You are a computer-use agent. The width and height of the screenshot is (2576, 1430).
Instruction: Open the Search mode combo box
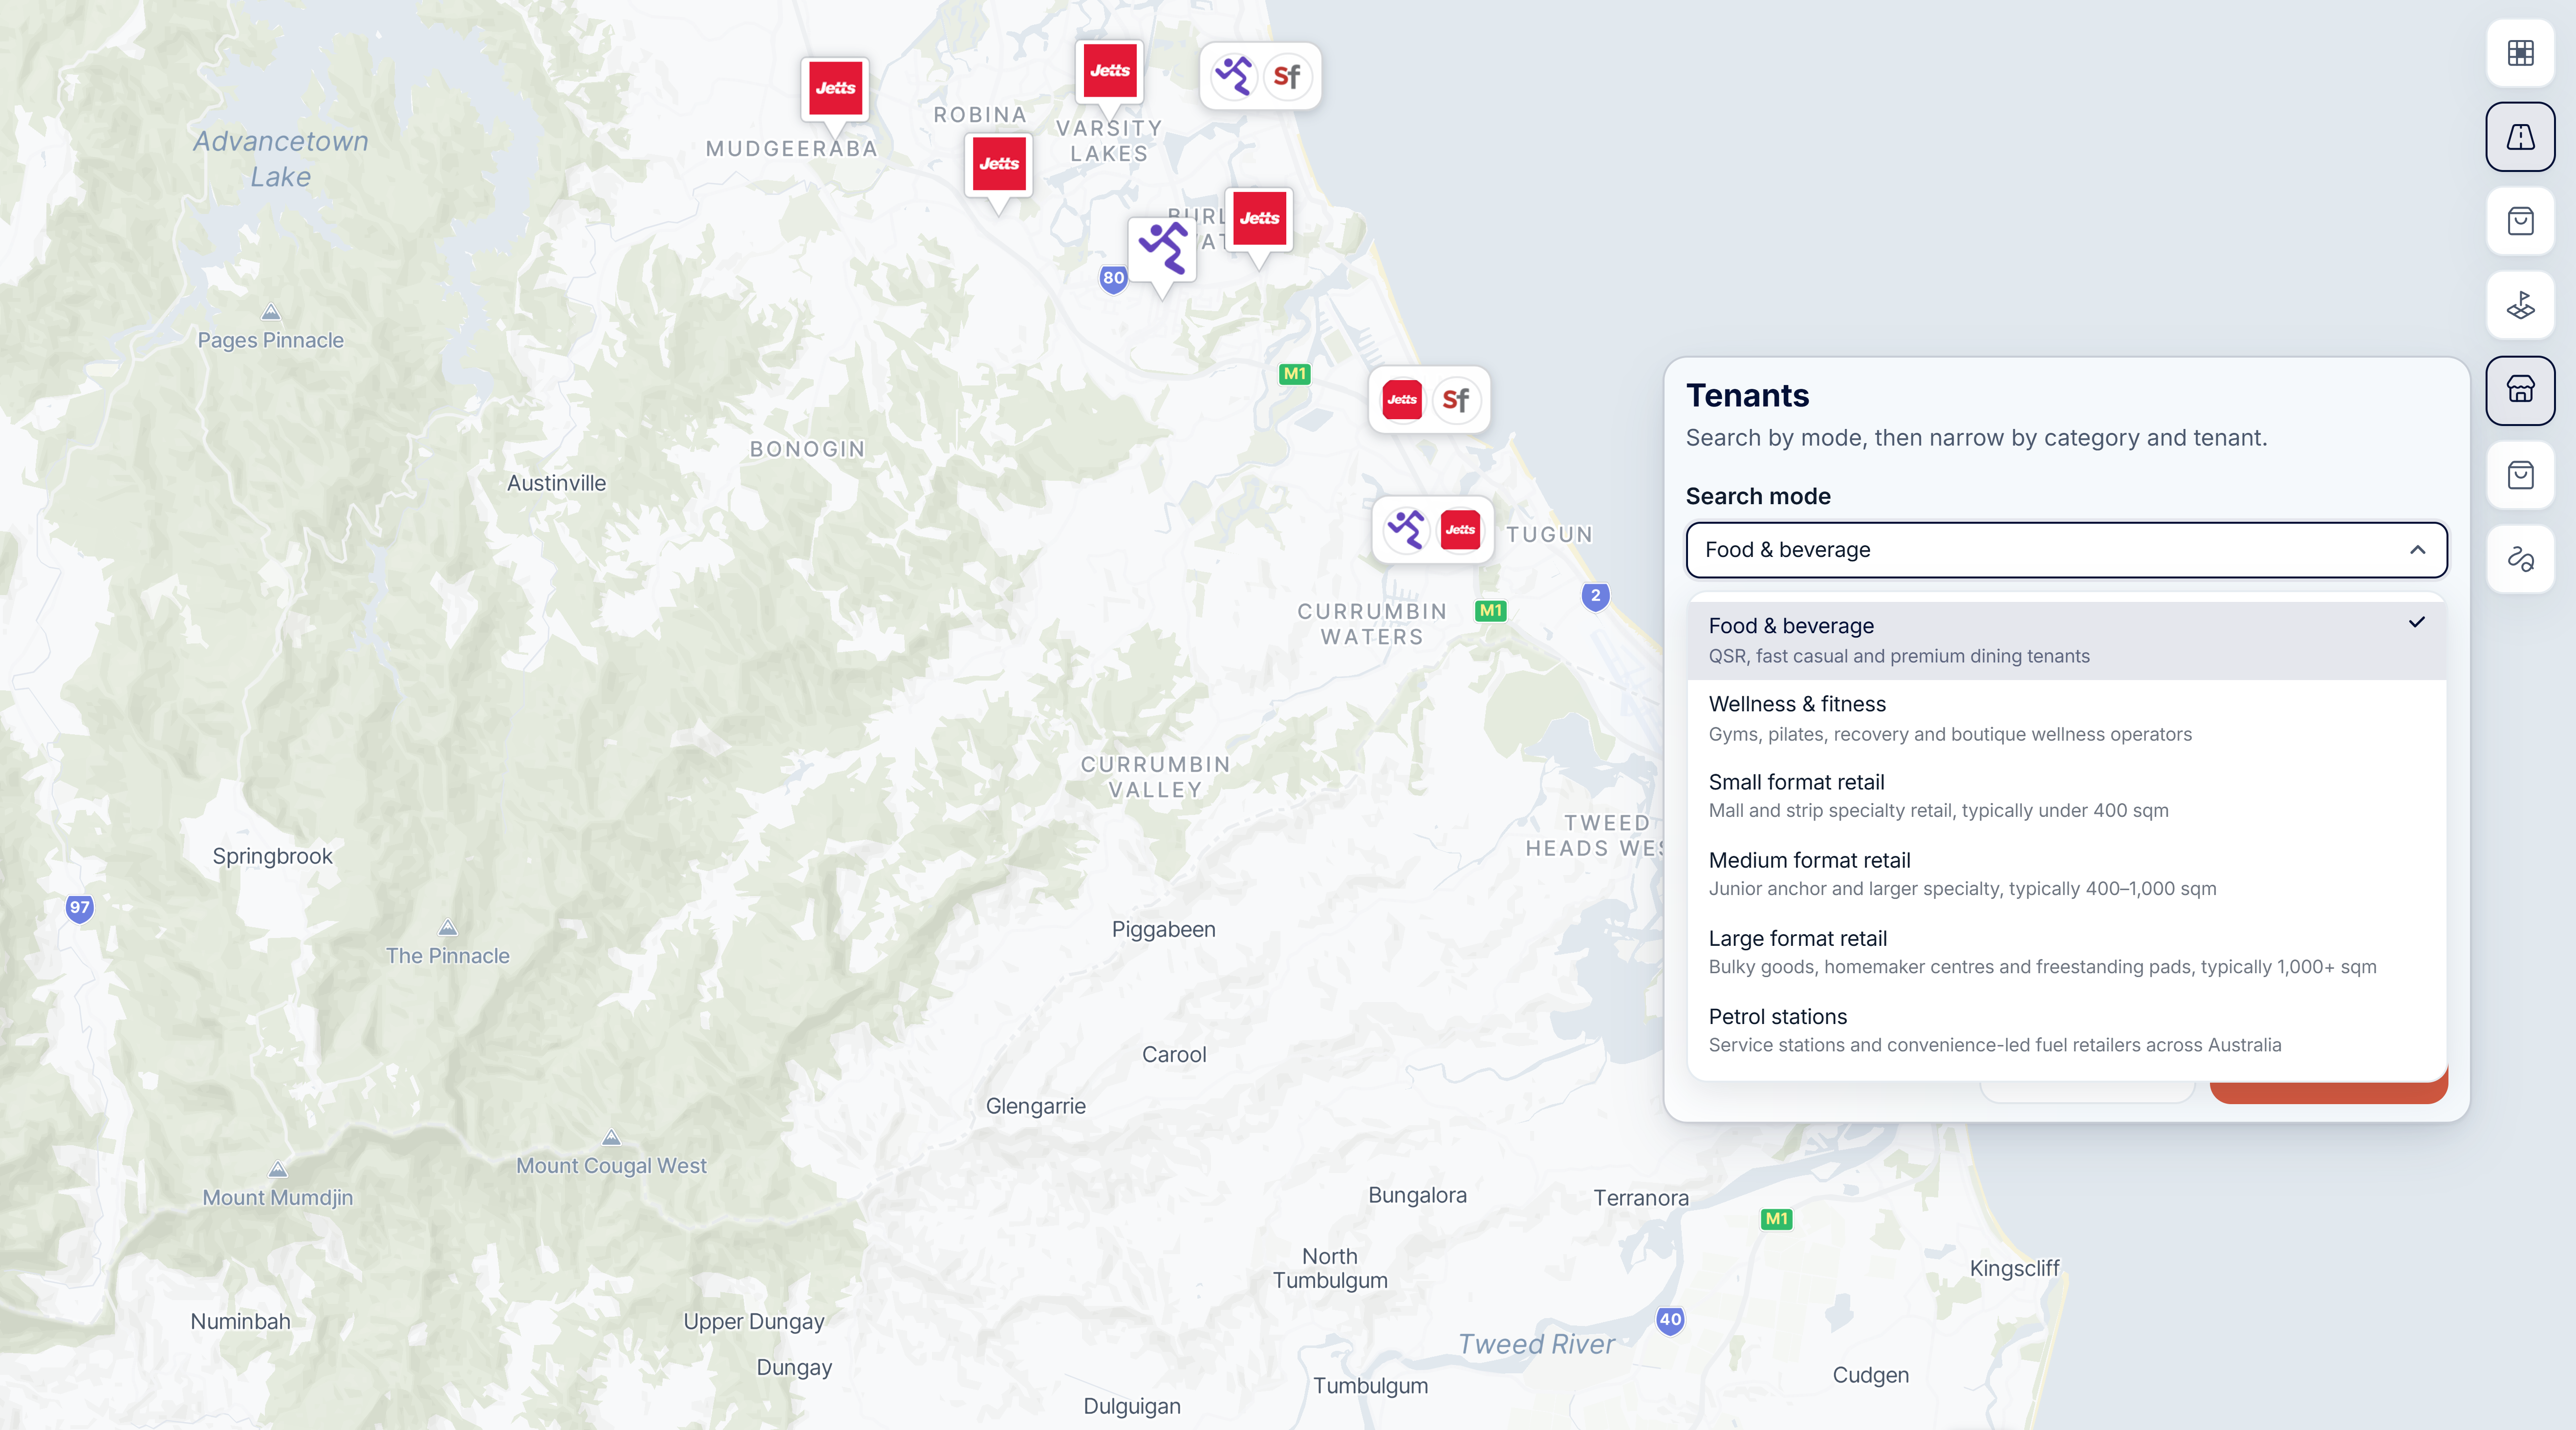coord(2066,550)
